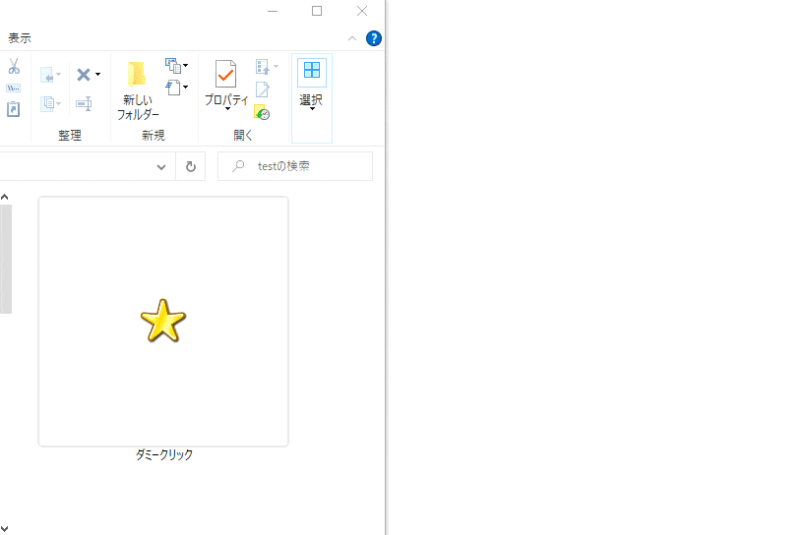Viewport: 803px width, 535px height.
Task: Refresh the folder view
Action: [191, 166]
